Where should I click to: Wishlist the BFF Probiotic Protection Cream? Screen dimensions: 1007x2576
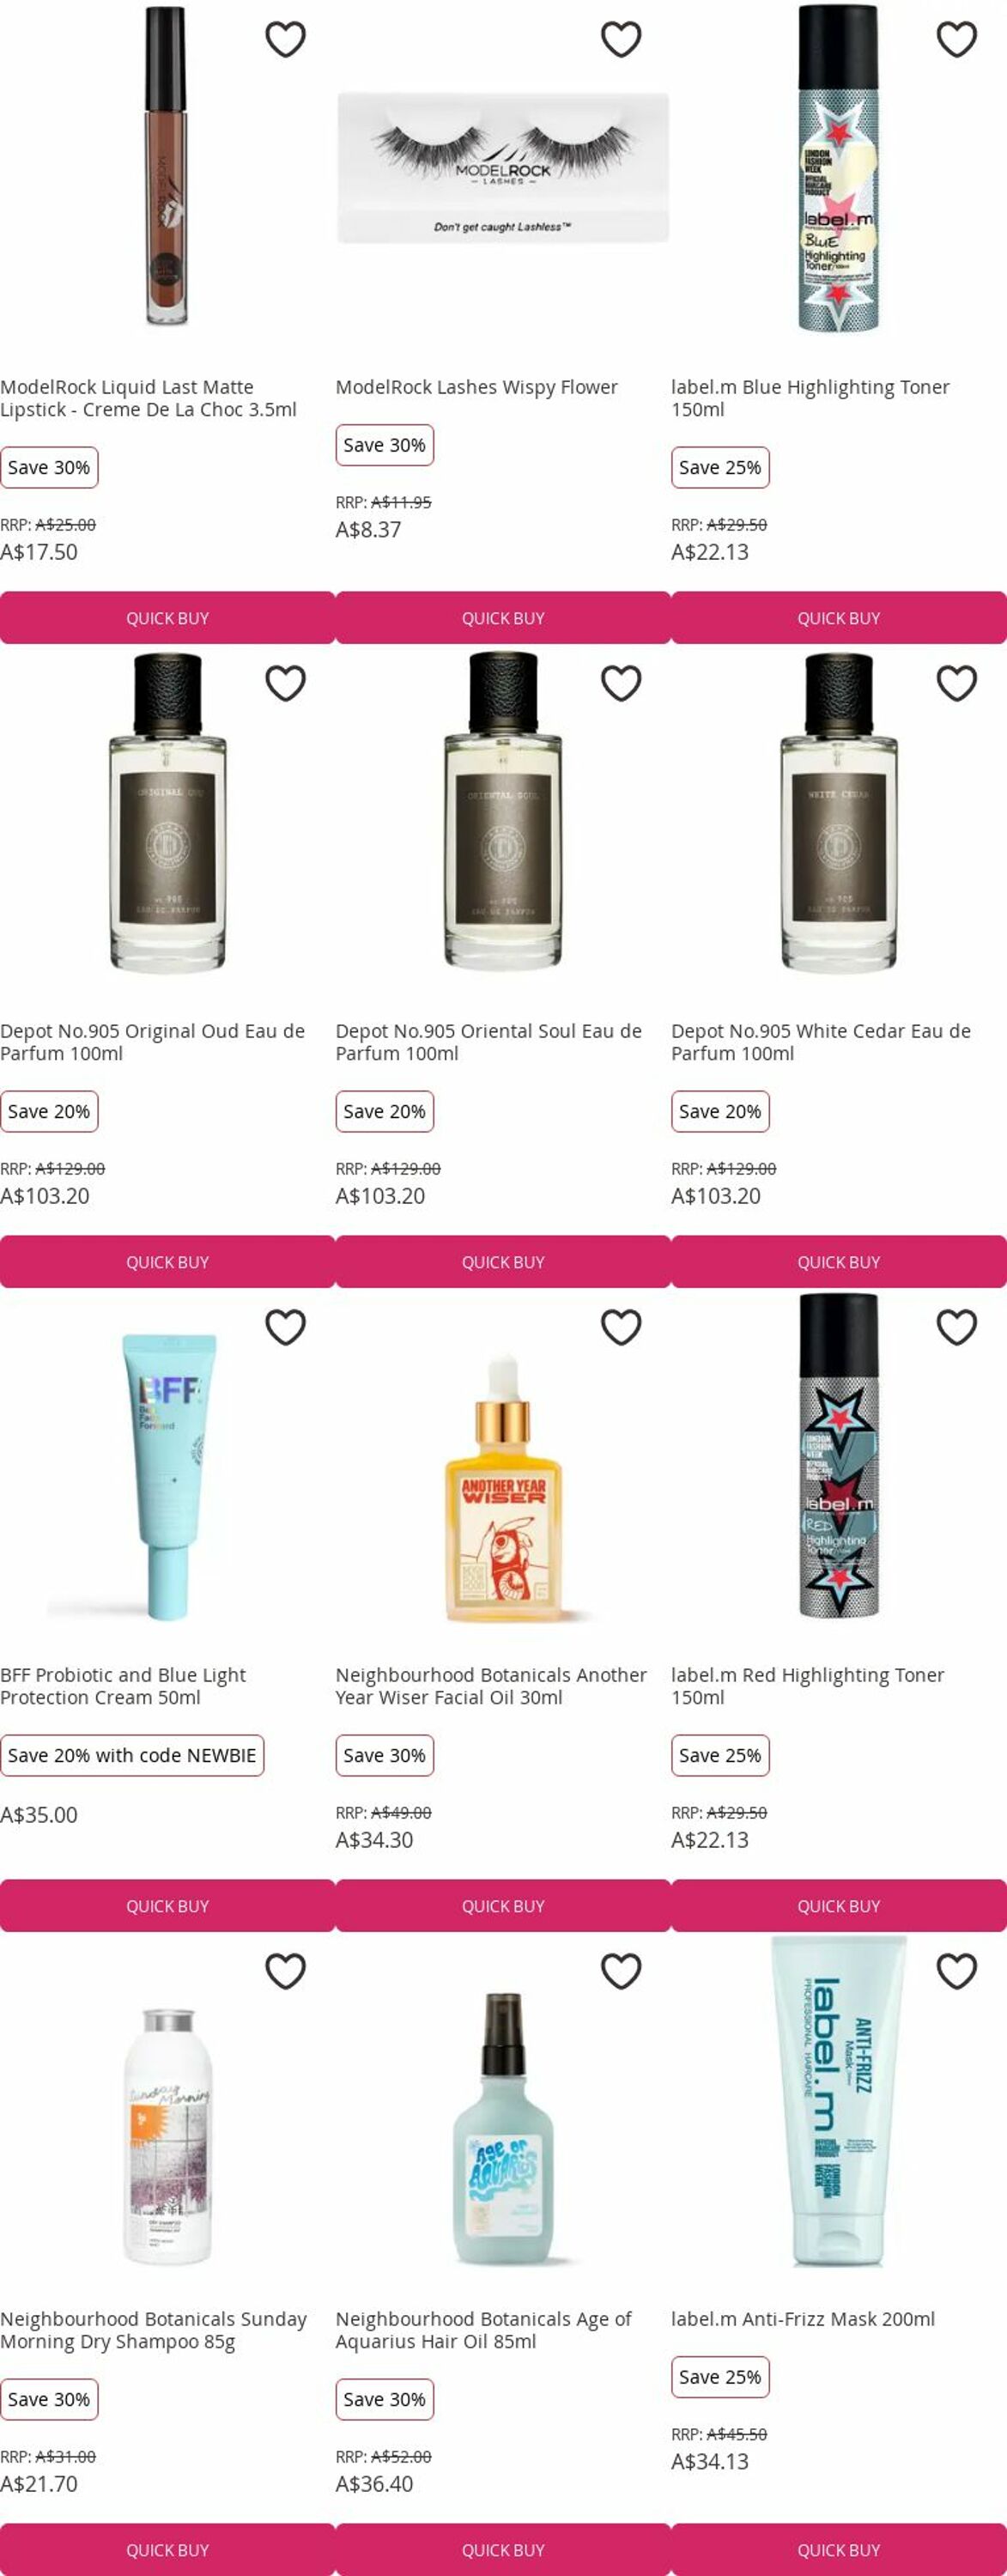point(285,1327)
